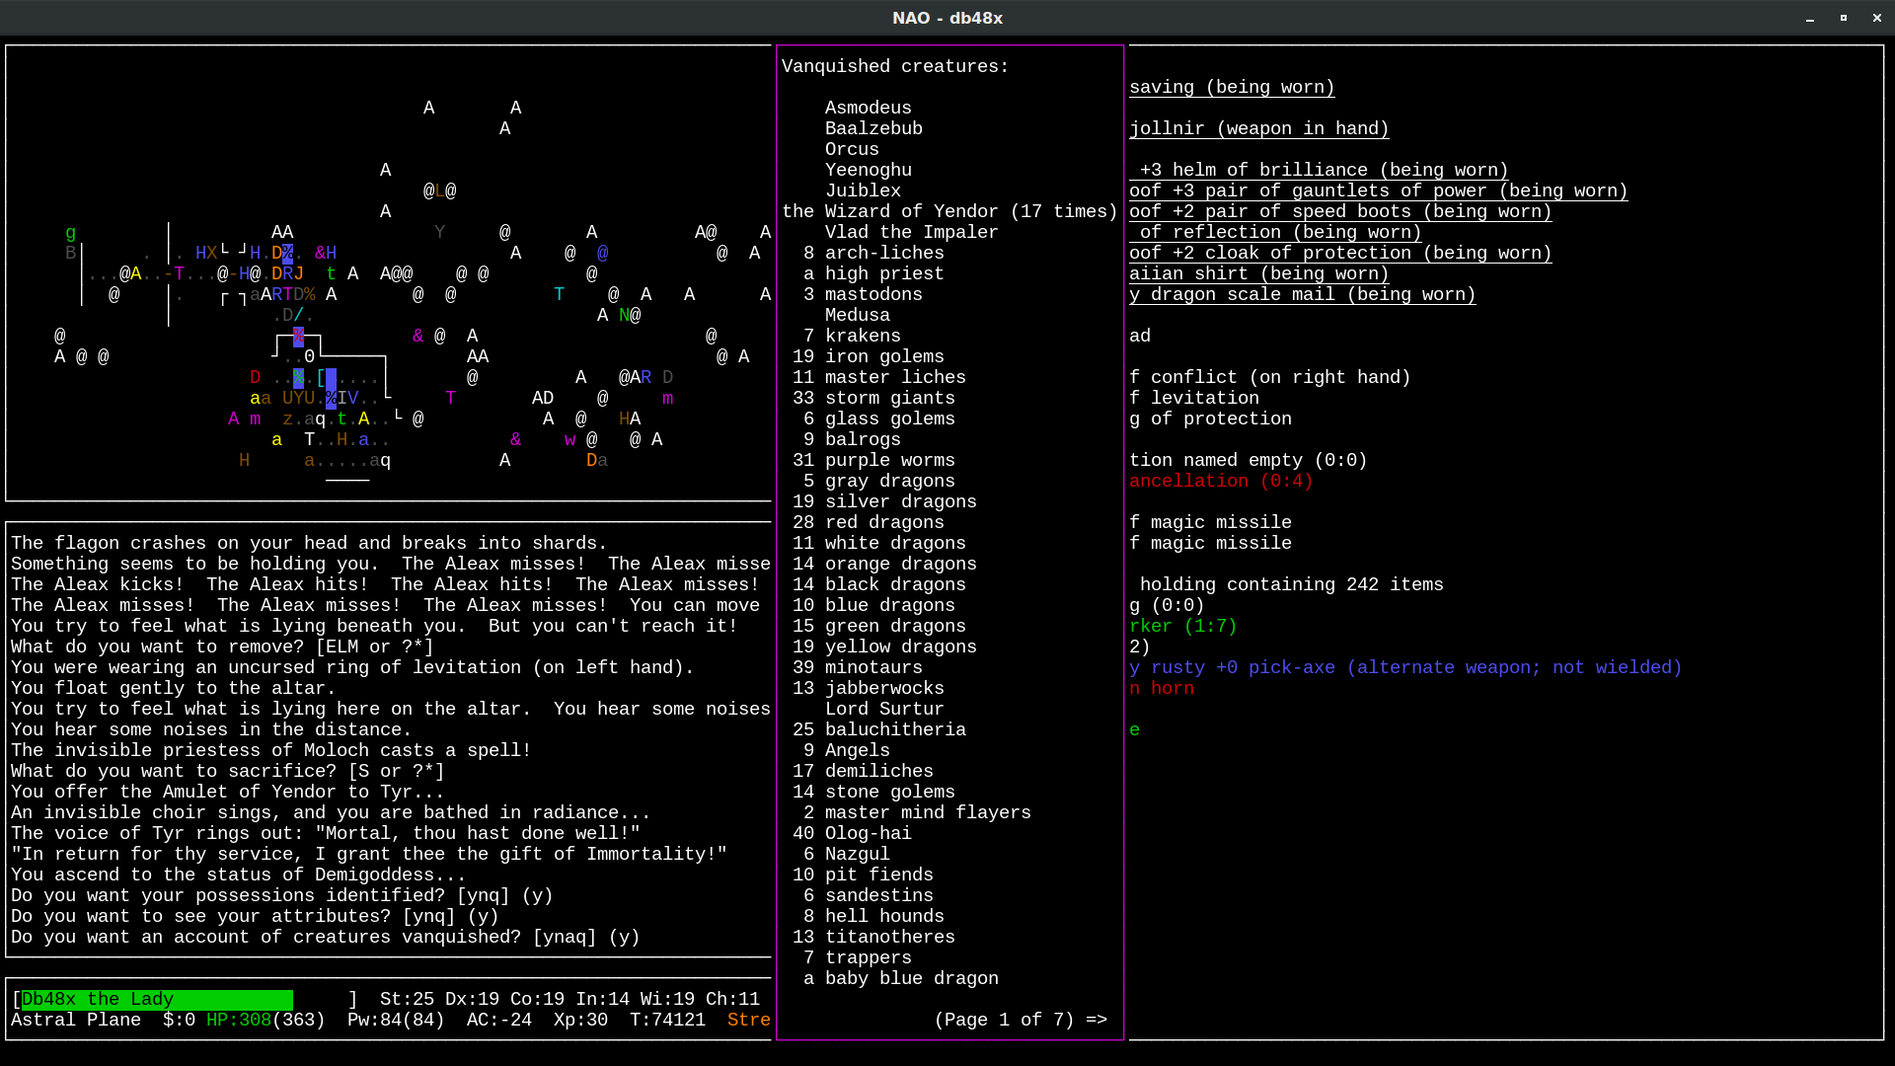The width and height of the screenshot is (1895, 1066).
Task: Select 'a baby blue dragon' entry
Action: (901, 978)
